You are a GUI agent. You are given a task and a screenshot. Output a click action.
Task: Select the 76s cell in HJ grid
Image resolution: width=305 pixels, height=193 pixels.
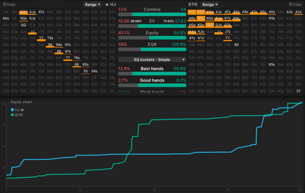[x=77, y=58]
